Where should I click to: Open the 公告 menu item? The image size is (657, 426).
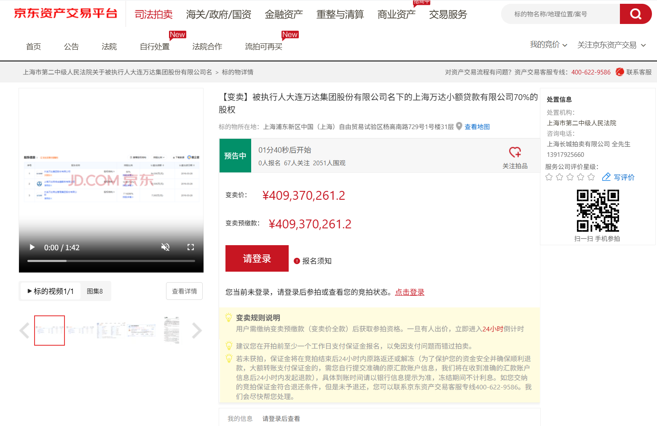pyautogui.click(x=71, y=47)
